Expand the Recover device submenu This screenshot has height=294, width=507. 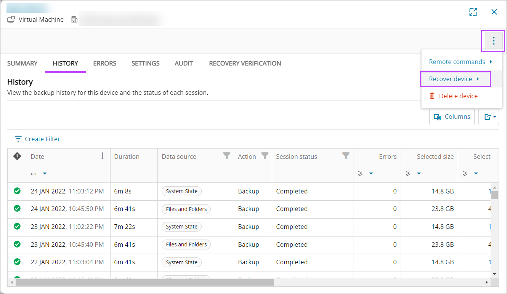click(454, 79)
